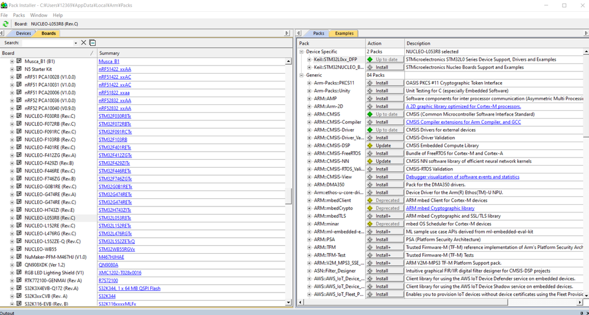Install the ARM::CMSIS-FreeRTOS pack
The image size is (589, 315).
coord(385,153)
